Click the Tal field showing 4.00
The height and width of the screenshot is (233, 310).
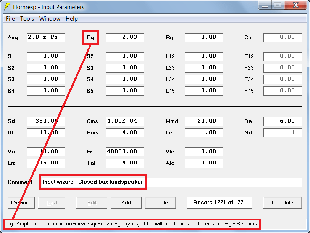pyautogui.click(x=125, y=163)
